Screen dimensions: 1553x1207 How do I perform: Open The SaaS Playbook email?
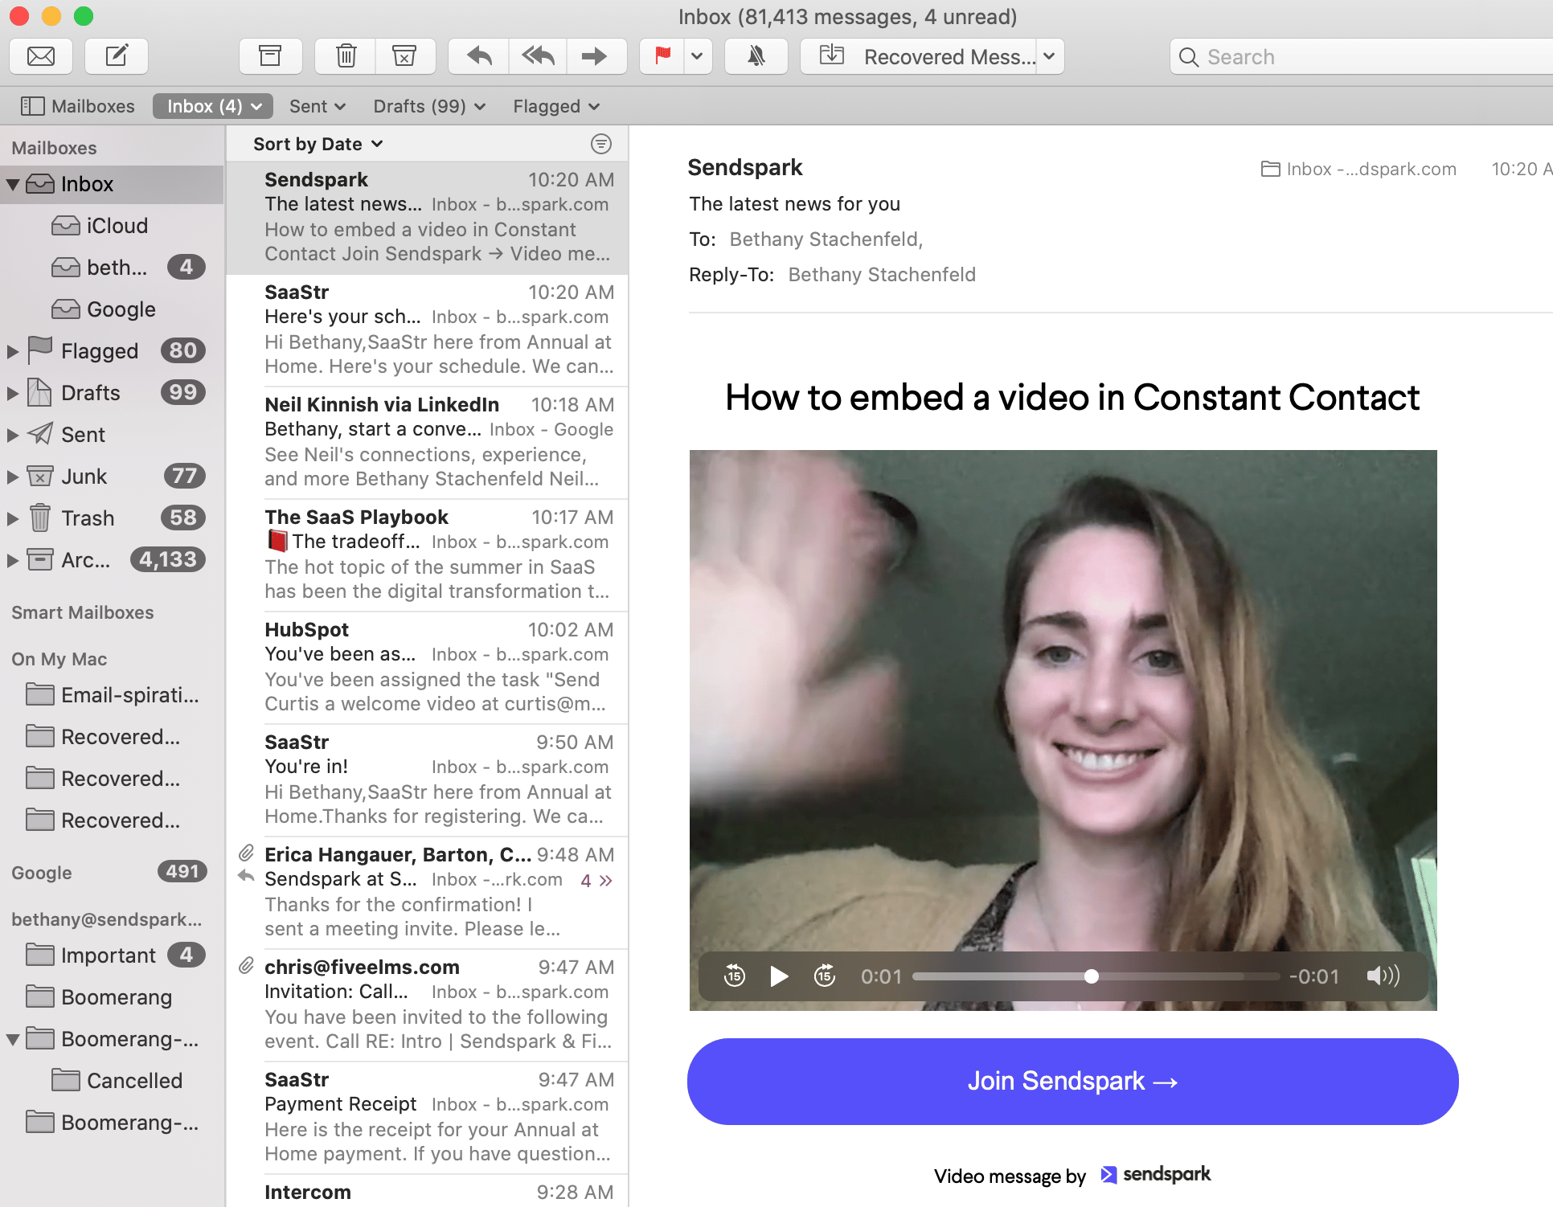point(428,555)
